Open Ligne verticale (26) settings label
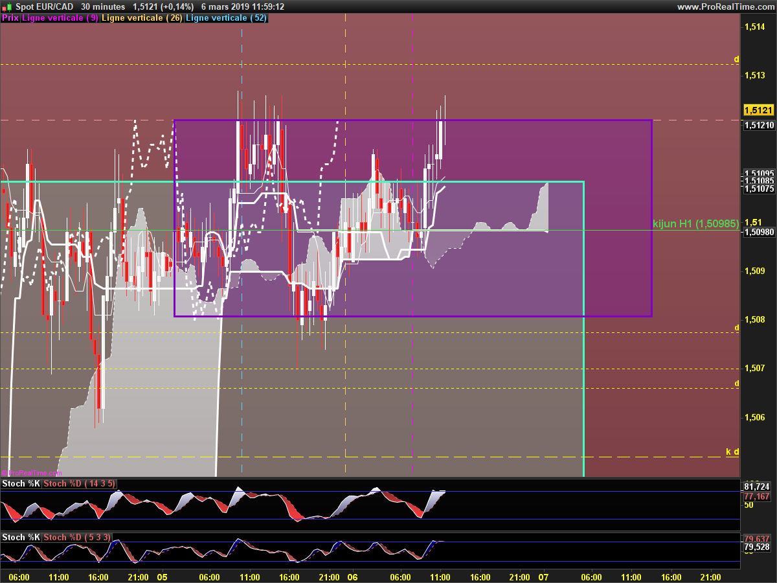 (142, 18)
